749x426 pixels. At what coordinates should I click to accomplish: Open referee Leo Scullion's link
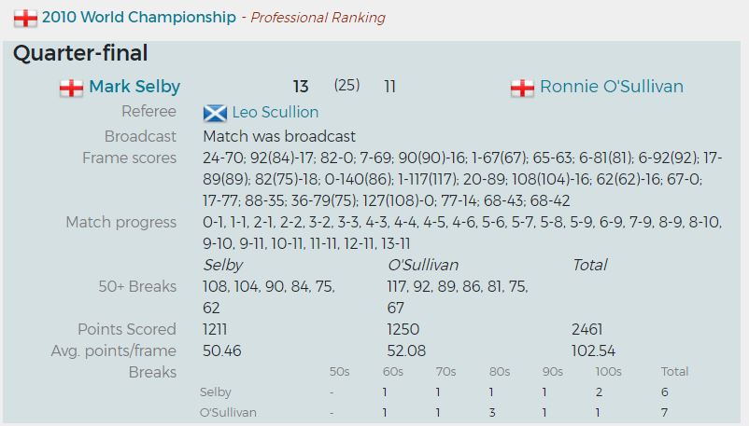(x=276, y=113)
